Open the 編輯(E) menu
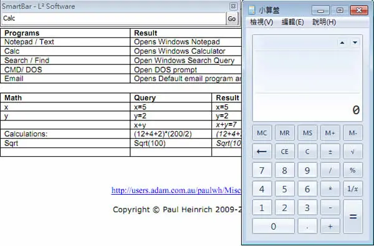Viewport: 374px width, 246px height. pos(292,22)
